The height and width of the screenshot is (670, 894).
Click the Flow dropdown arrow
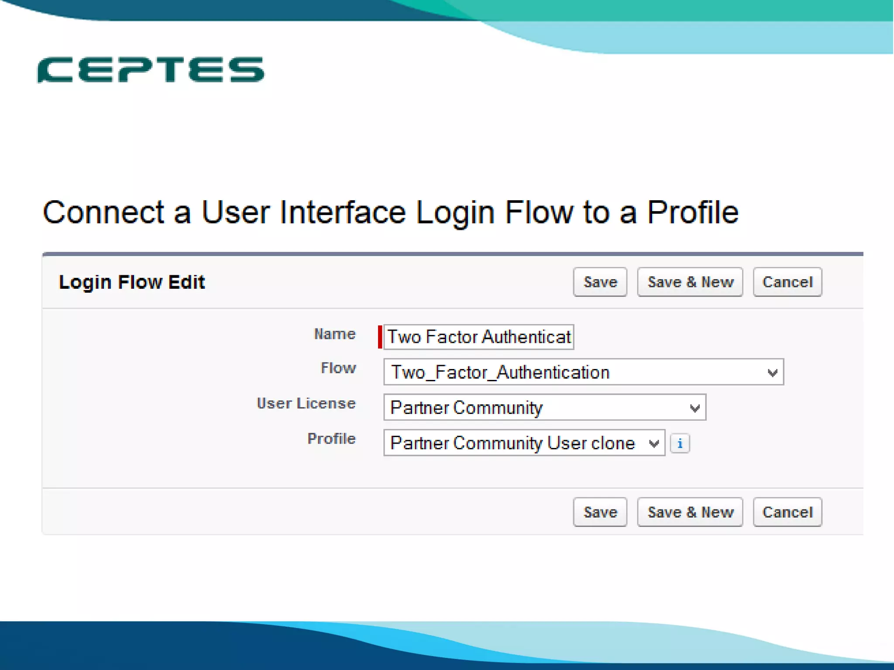[772, 373]
